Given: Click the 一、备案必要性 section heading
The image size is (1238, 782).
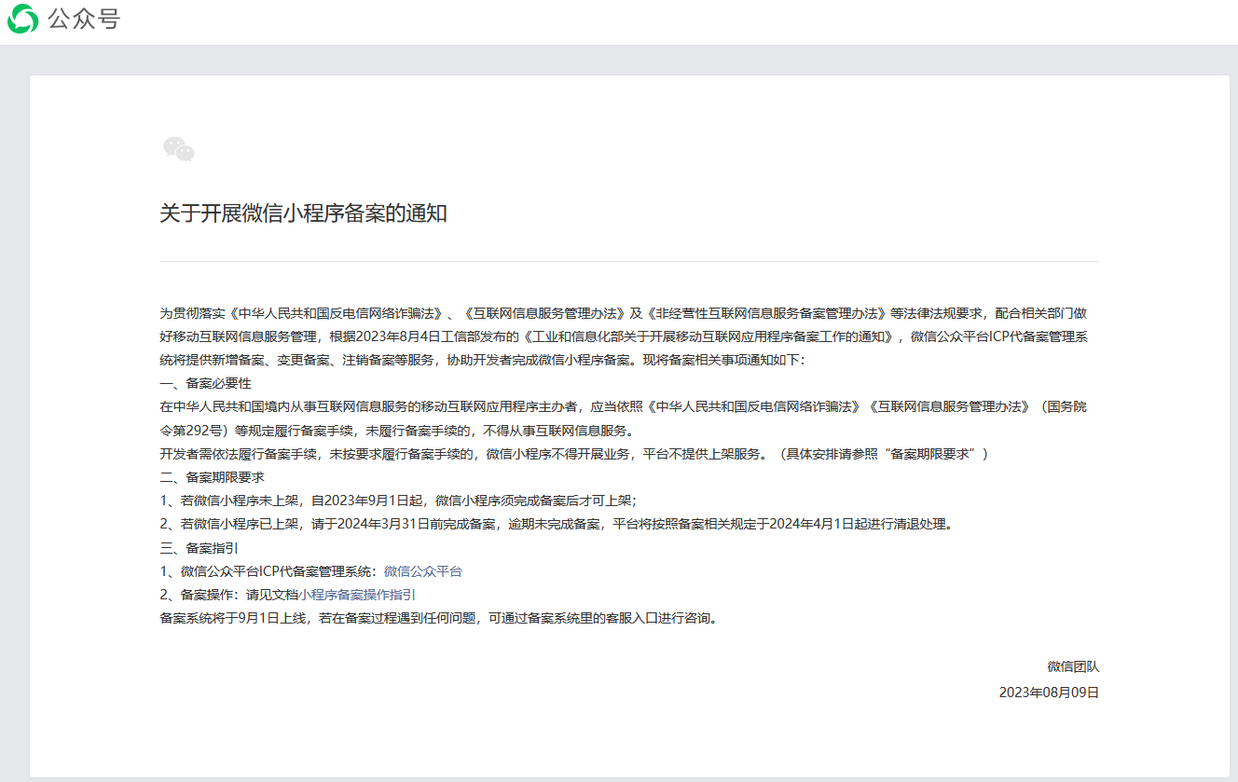Looking at the screenshot, I should (206, 383).
